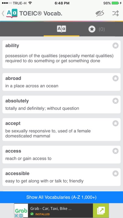This screenshot has width=123, height=218.
Task: Select the absolutely definition card
Action: click(x=61, y=104)
